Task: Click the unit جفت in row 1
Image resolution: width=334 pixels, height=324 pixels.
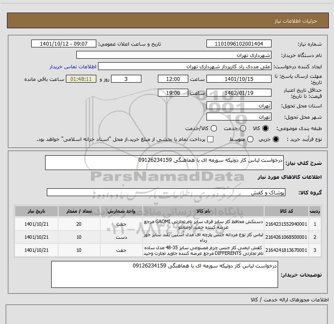Action: 121,224
